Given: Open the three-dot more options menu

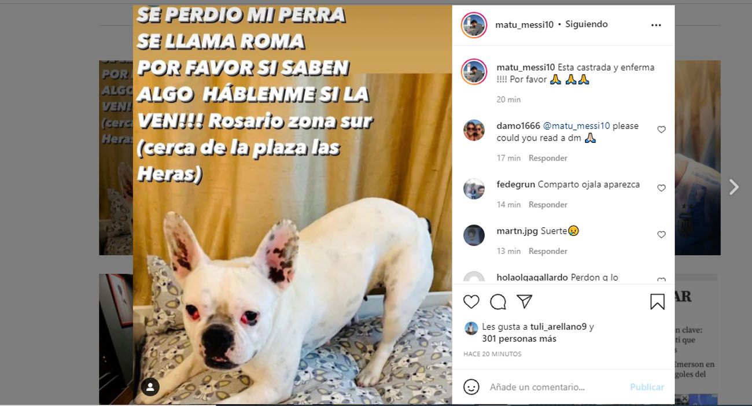Looking at the screenshot, I should point(656,25).
